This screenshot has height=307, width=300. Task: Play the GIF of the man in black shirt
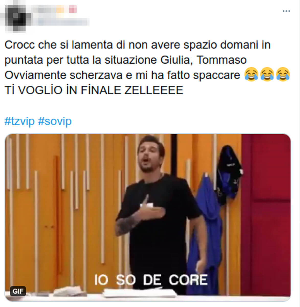click(148, 217)
